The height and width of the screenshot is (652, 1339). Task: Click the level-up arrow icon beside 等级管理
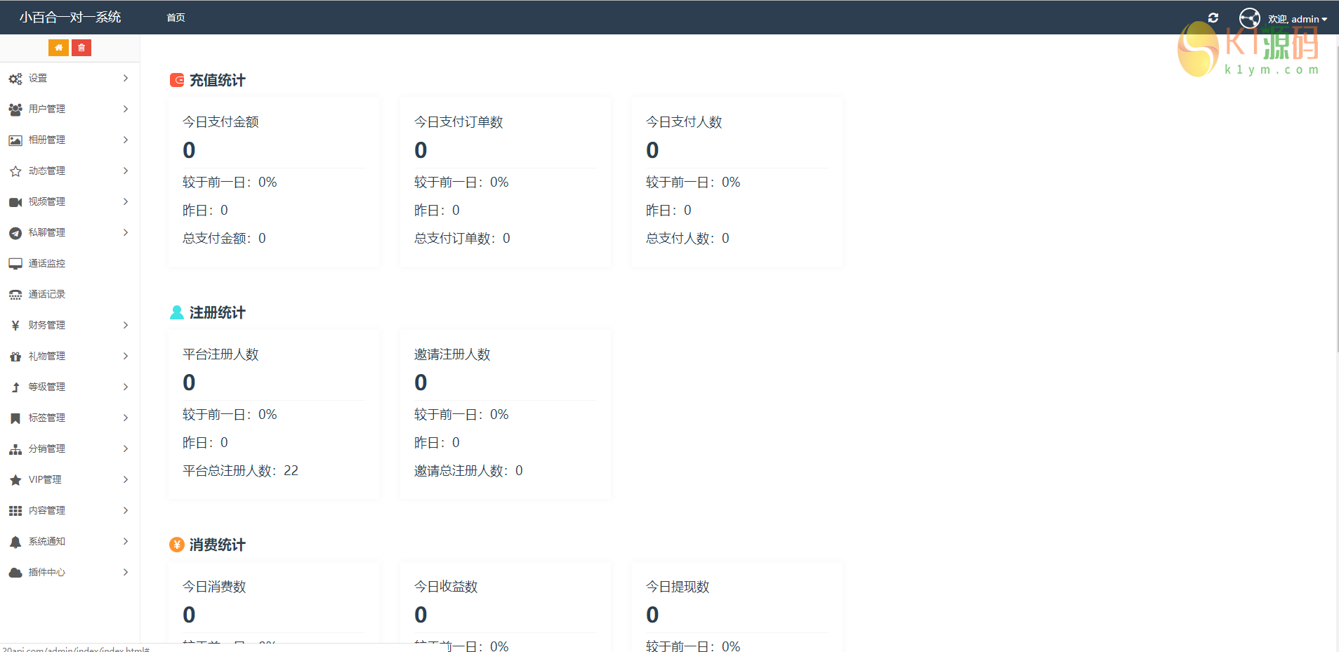pyautogui.click(x=15, y=387)
